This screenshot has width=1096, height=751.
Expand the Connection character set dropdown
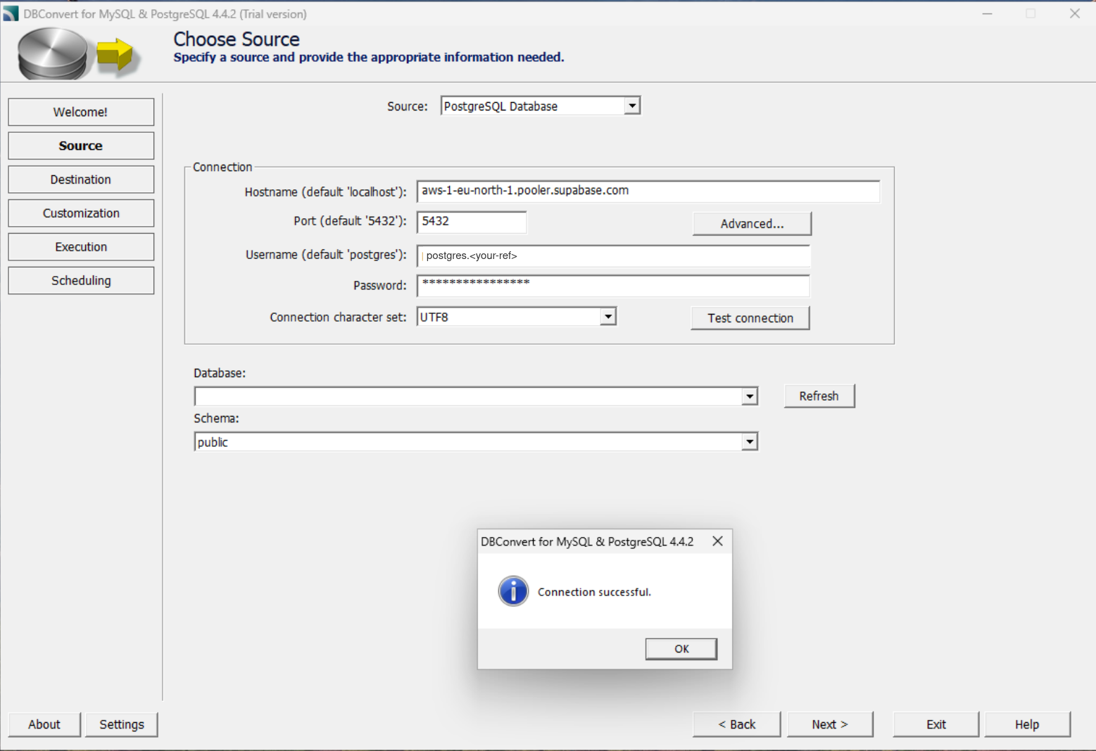(608, 317)
